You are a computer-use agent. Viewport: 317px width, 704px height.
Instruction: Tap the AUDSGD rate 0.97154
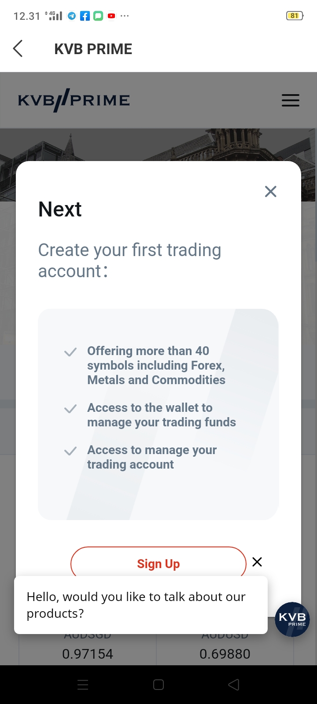click(88, 654)
